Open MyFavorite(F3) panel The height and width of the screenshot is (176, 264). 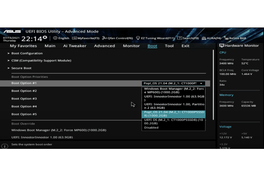click(x=88, y=38)
